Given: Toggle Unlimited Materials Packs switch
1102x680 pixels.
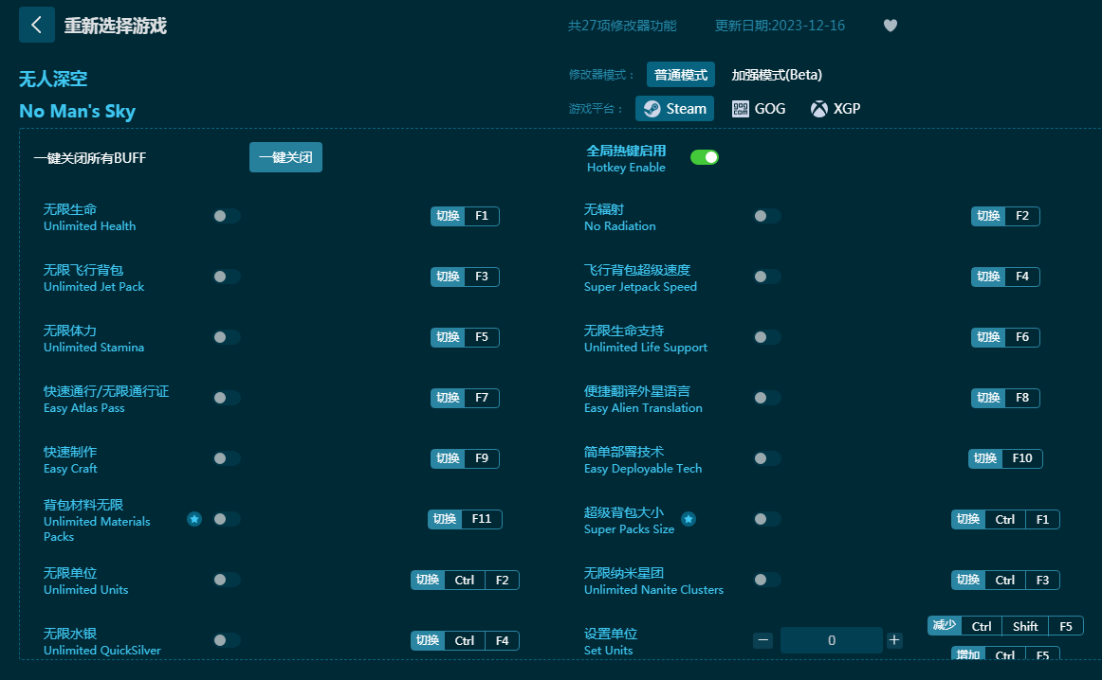Looking at the screenshot, I should click(227, 519).
